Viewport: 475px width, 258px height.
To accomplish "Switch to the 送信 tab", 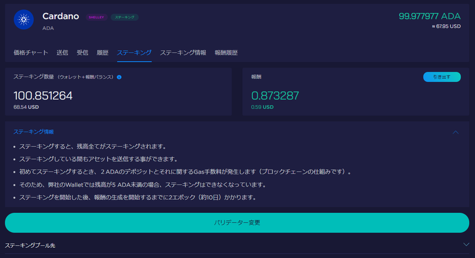I will click(x=62, y=53).
